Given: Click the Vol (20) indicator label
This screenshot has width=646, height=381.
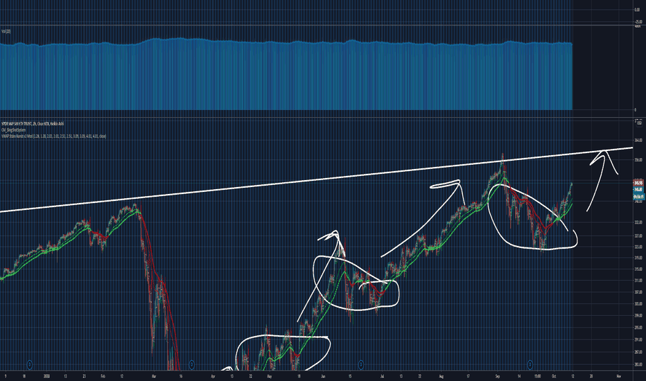Looking at the screenshot, I should click(6, 31).
